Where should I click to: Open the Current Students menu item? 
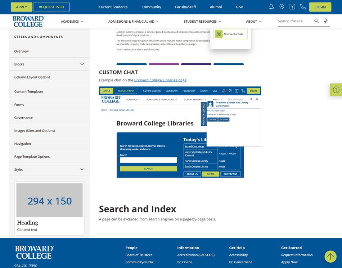[x=113, y=7]
